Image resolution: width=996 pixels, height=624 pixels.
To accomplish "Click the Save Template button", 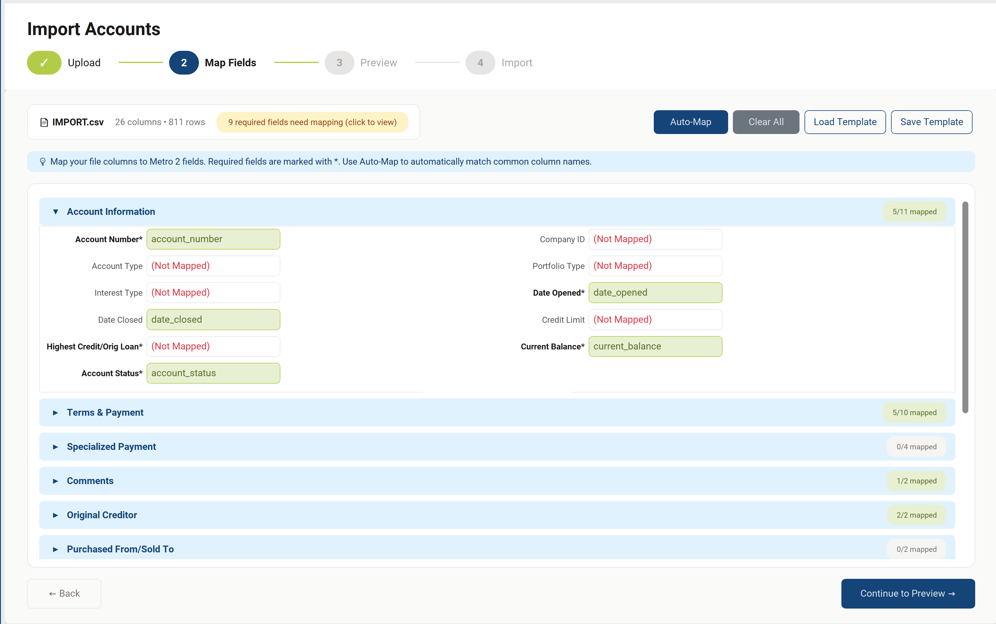I will pyautogui.click(x=931, y=122).
